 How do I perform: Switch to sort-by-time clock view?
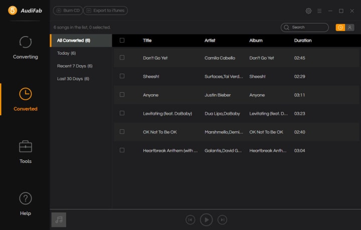click(340, 28)
